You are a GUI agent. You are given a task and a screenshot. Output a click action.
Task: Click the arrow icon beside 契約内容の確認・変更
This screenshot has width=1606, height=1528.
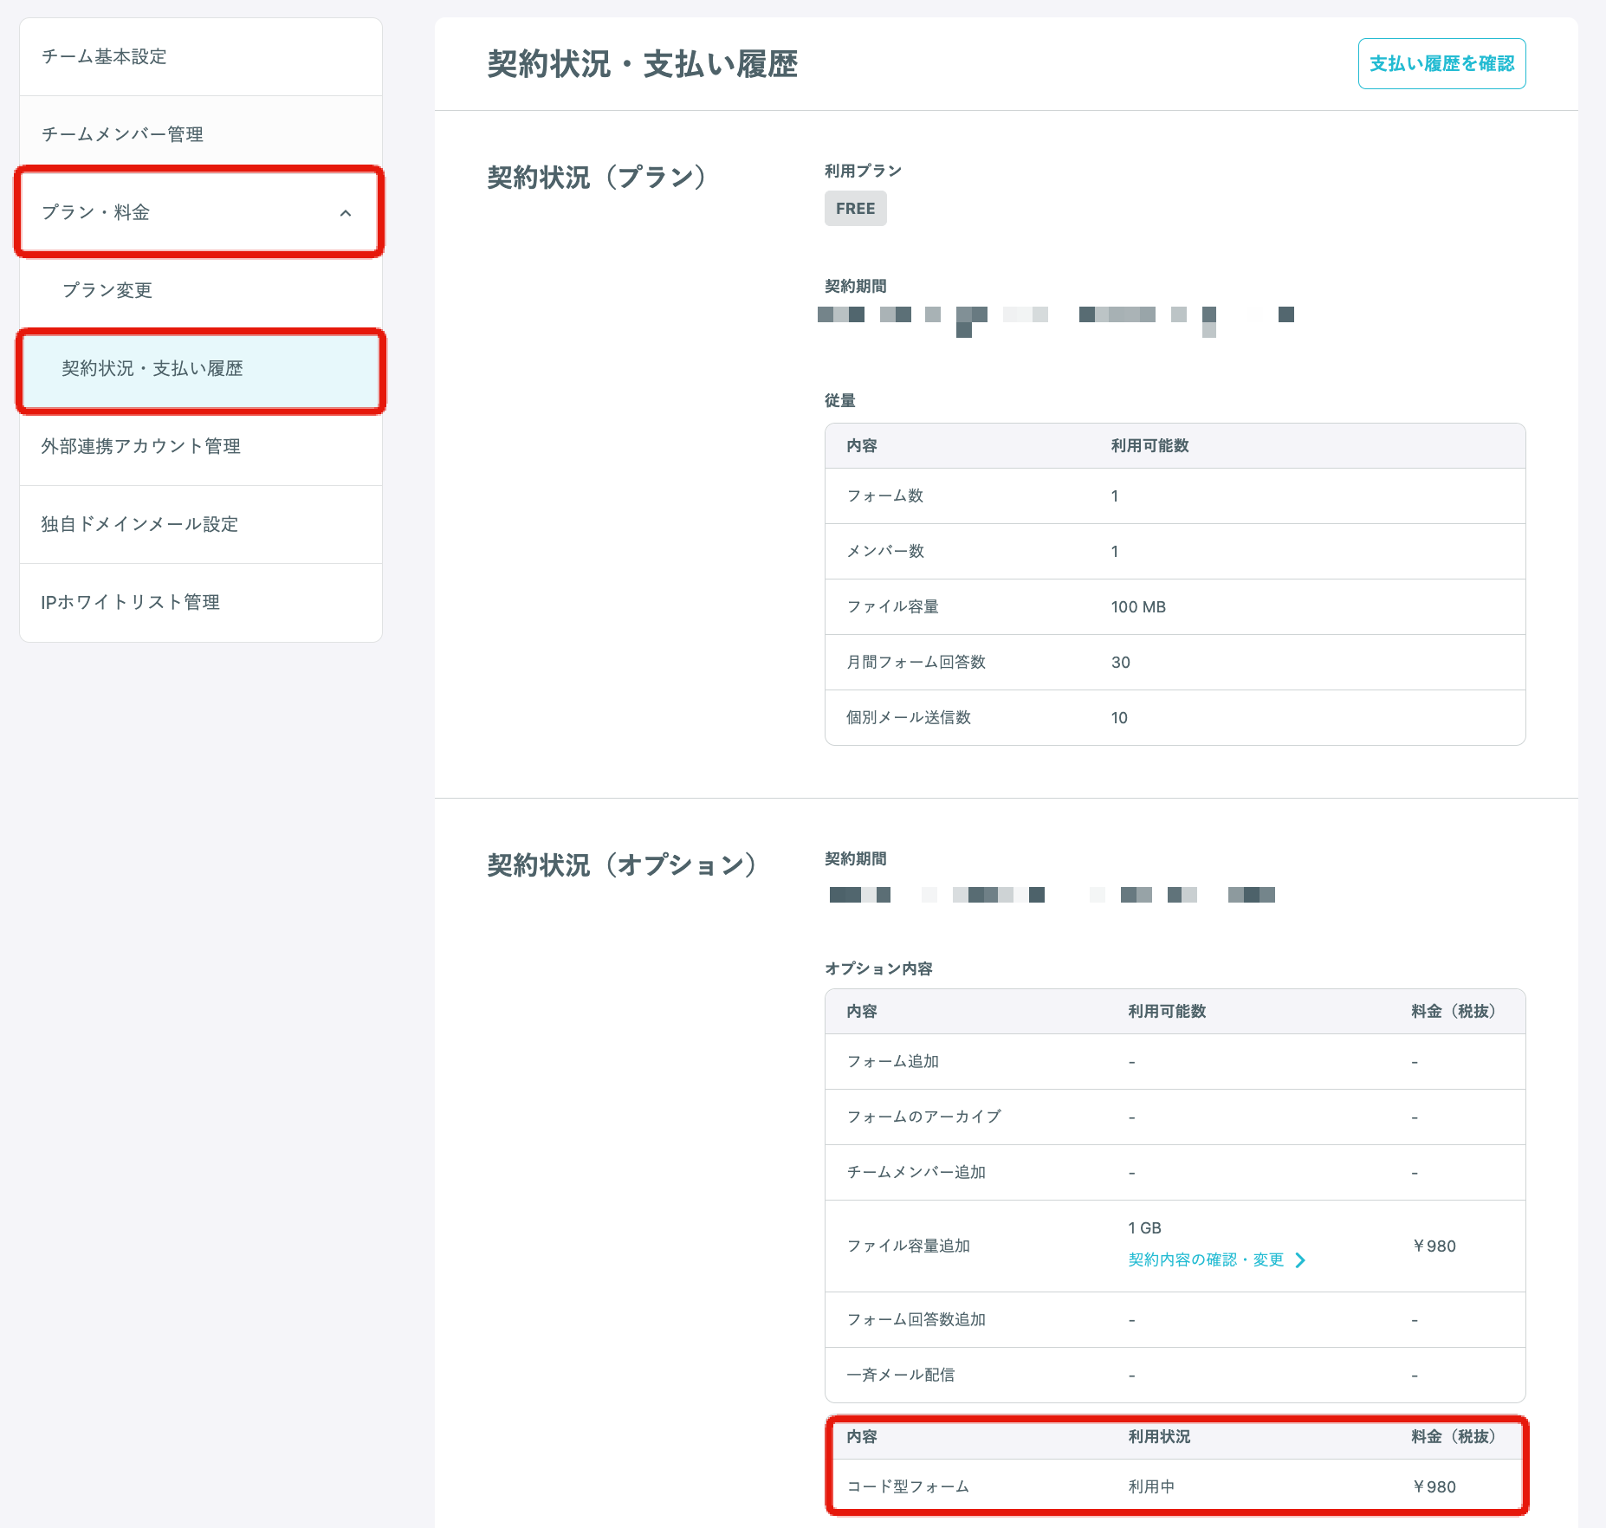1300,1260
